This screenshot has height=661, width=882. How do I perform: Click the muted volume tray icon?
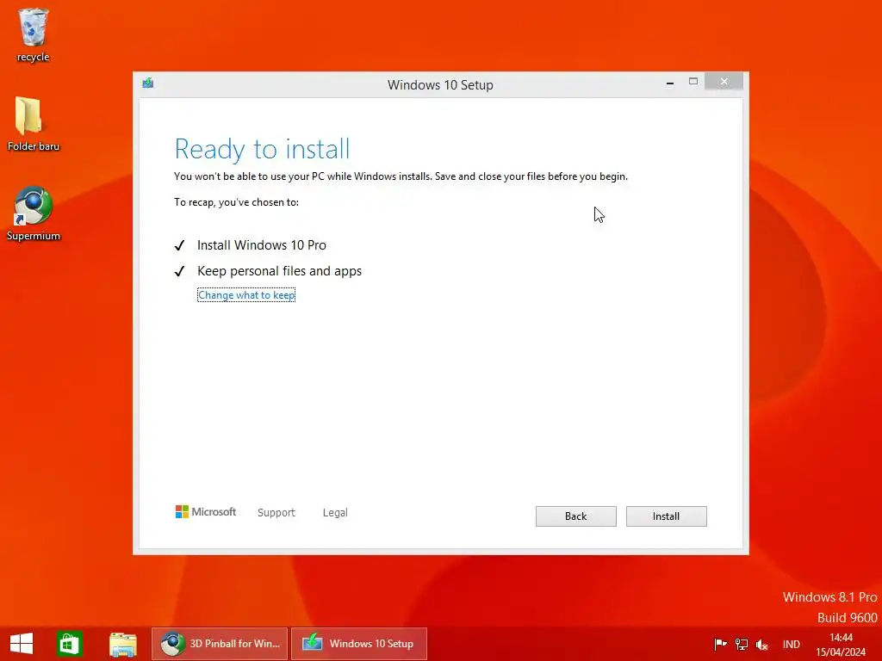(x=762, y=645)
